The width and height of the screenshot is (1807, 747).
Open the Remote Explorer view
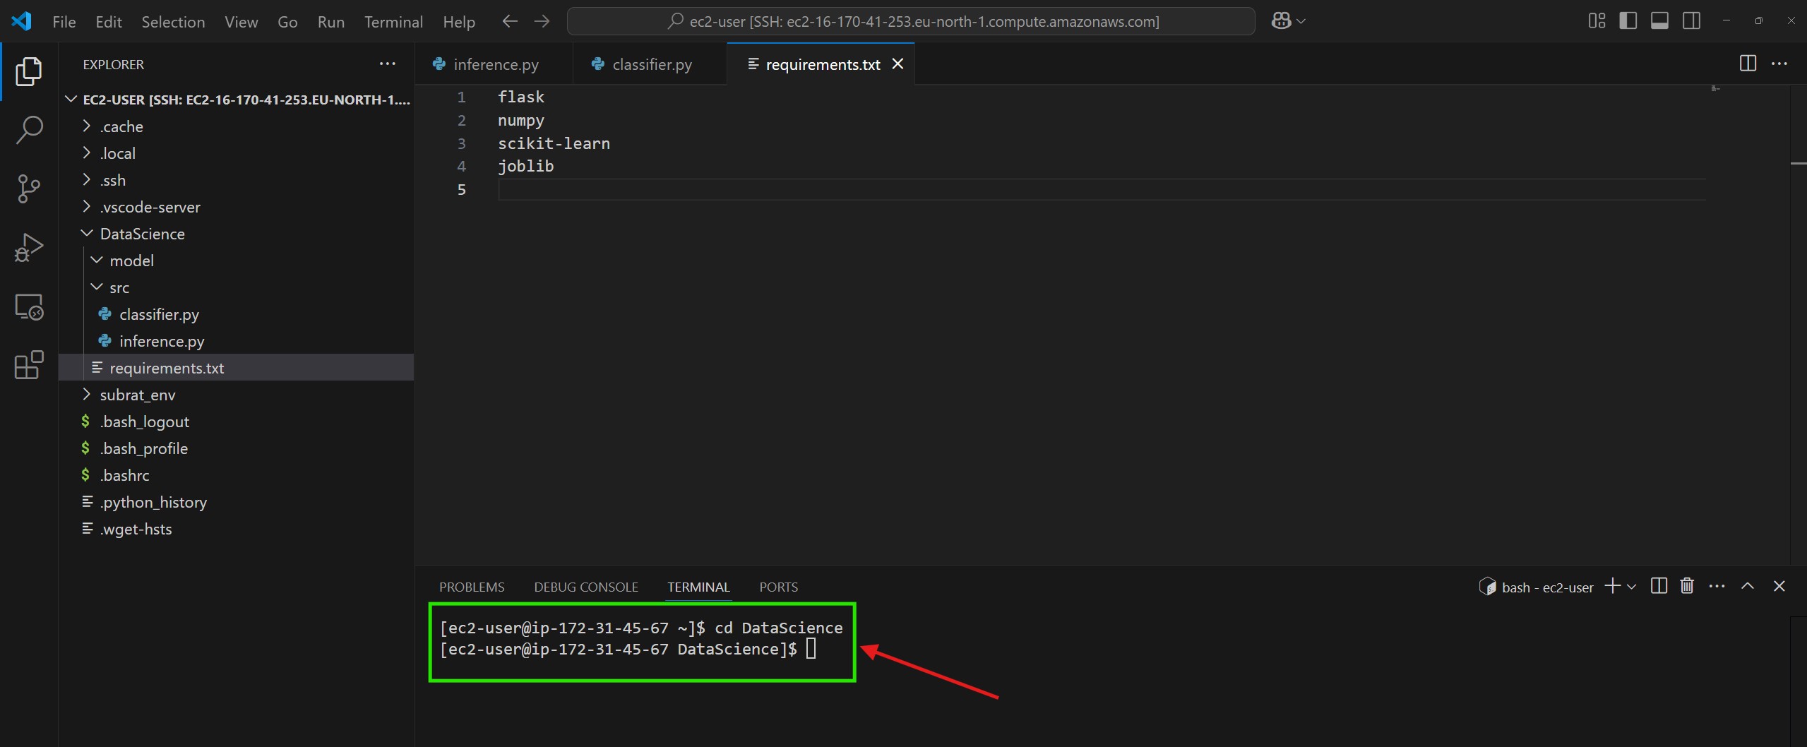[x=29, y=307]
